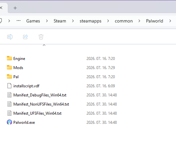Expand the chevron after Palworld breadcrumb
The width and height of the screenshot is (176, 144).
coord(170,21)
